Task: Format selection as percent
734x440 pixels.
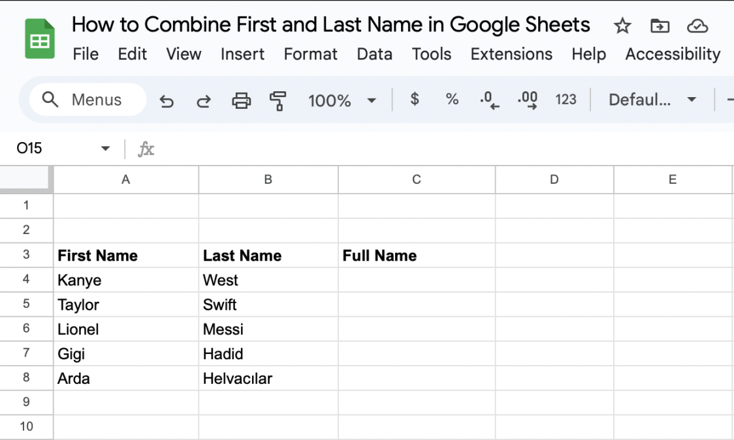Action: click(452, 100)
